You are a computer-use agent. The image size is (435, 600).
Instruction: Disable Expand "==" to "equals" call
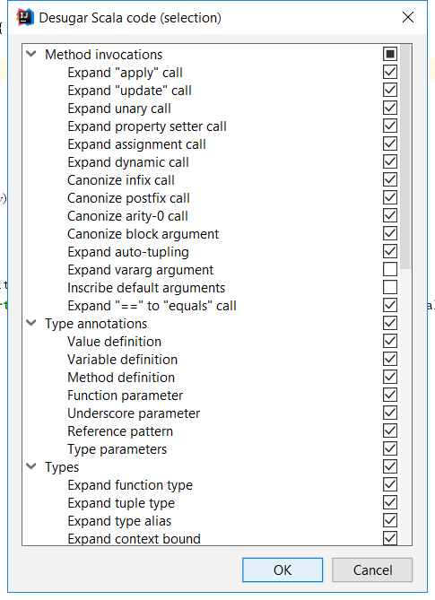[x=390, y=305]
